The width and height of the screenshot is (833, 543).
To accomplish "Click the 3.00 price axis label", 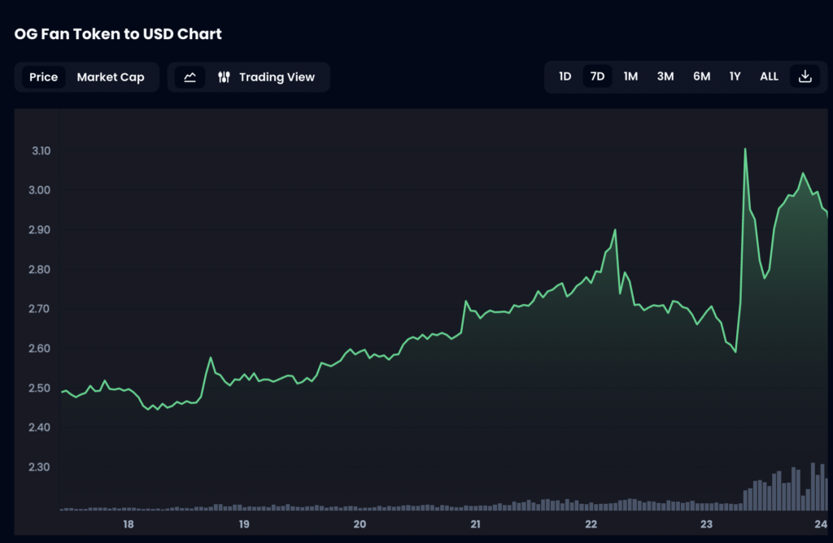I will (x=39, y=190).
